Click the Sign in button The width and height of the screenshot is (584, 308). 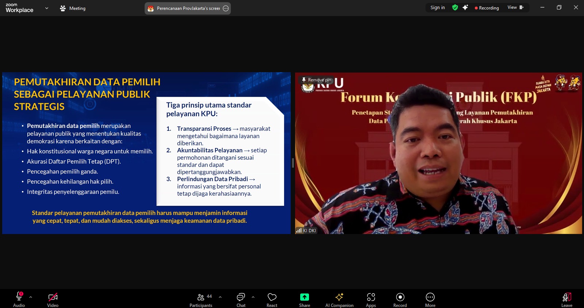[x=438, y=8]
